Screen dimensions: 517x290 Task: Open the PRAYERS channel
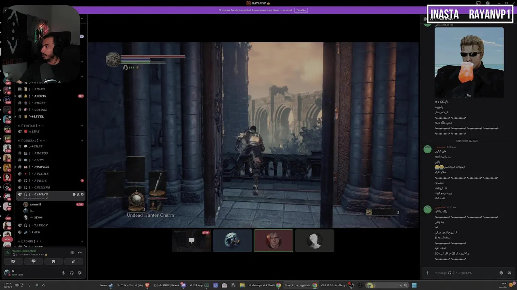[x=50, y=167]
